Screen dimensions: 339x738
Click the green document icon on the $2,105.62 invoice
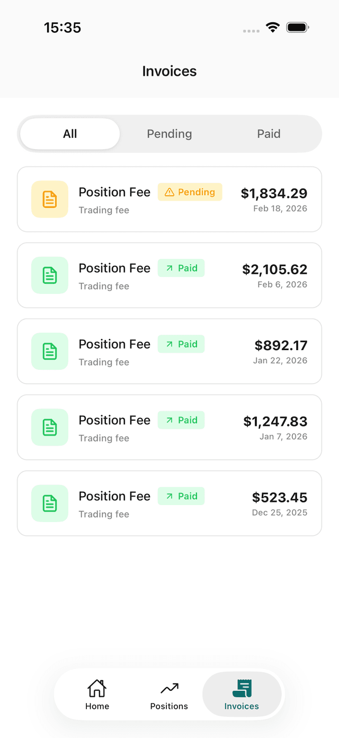(49, 275)
